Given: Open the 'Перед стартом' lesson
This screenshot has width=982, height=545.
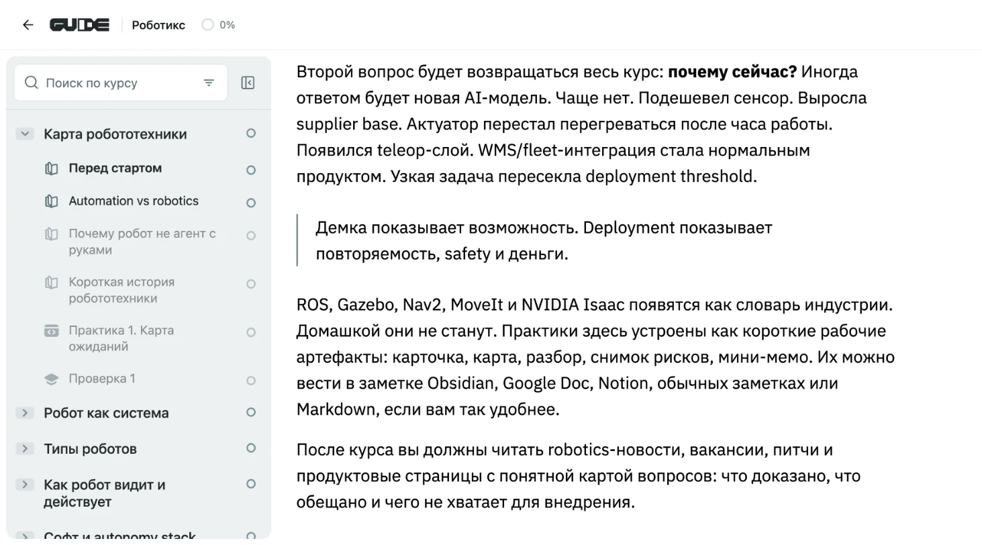Looking at the screenshot, I should point(115,168).
